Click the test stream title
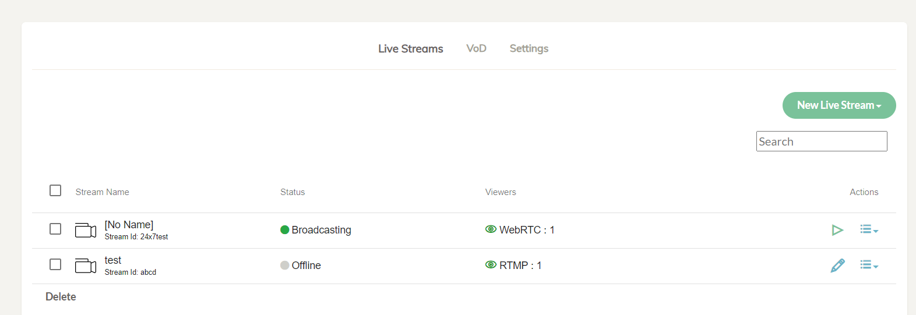916x315 pixels. [x=113, y=260]
